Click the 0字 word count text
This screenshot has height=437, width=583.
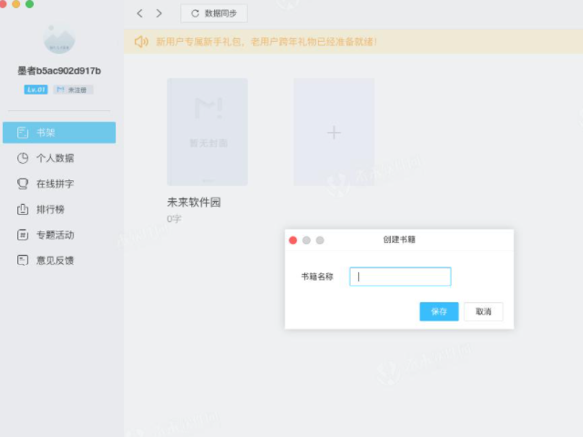[174, 218]
